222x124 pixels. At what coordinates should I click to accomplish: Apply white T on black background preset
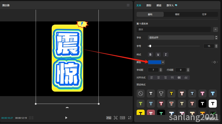point(203,104)
